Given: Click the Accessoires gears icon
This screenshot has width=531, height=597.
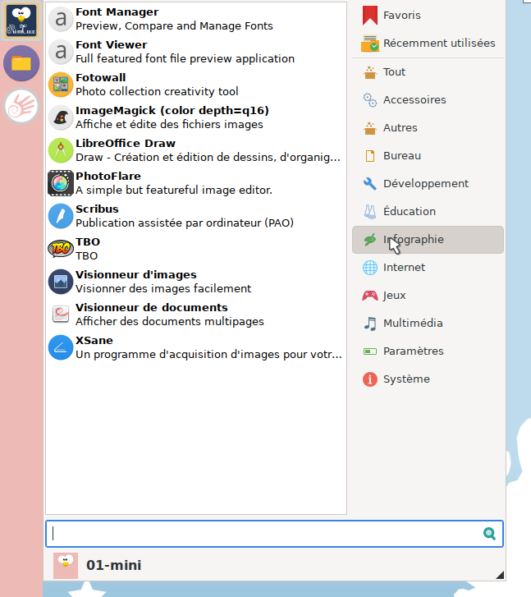Looking at the screenshot, I should (x=369, y=99).
